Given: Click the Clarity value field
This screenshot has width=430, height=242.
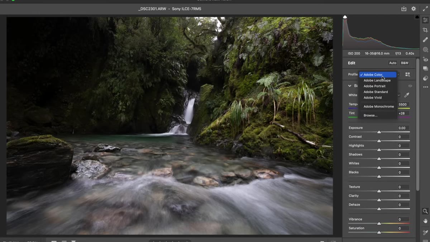Looking at the screenshot, I should coord(403,196).
